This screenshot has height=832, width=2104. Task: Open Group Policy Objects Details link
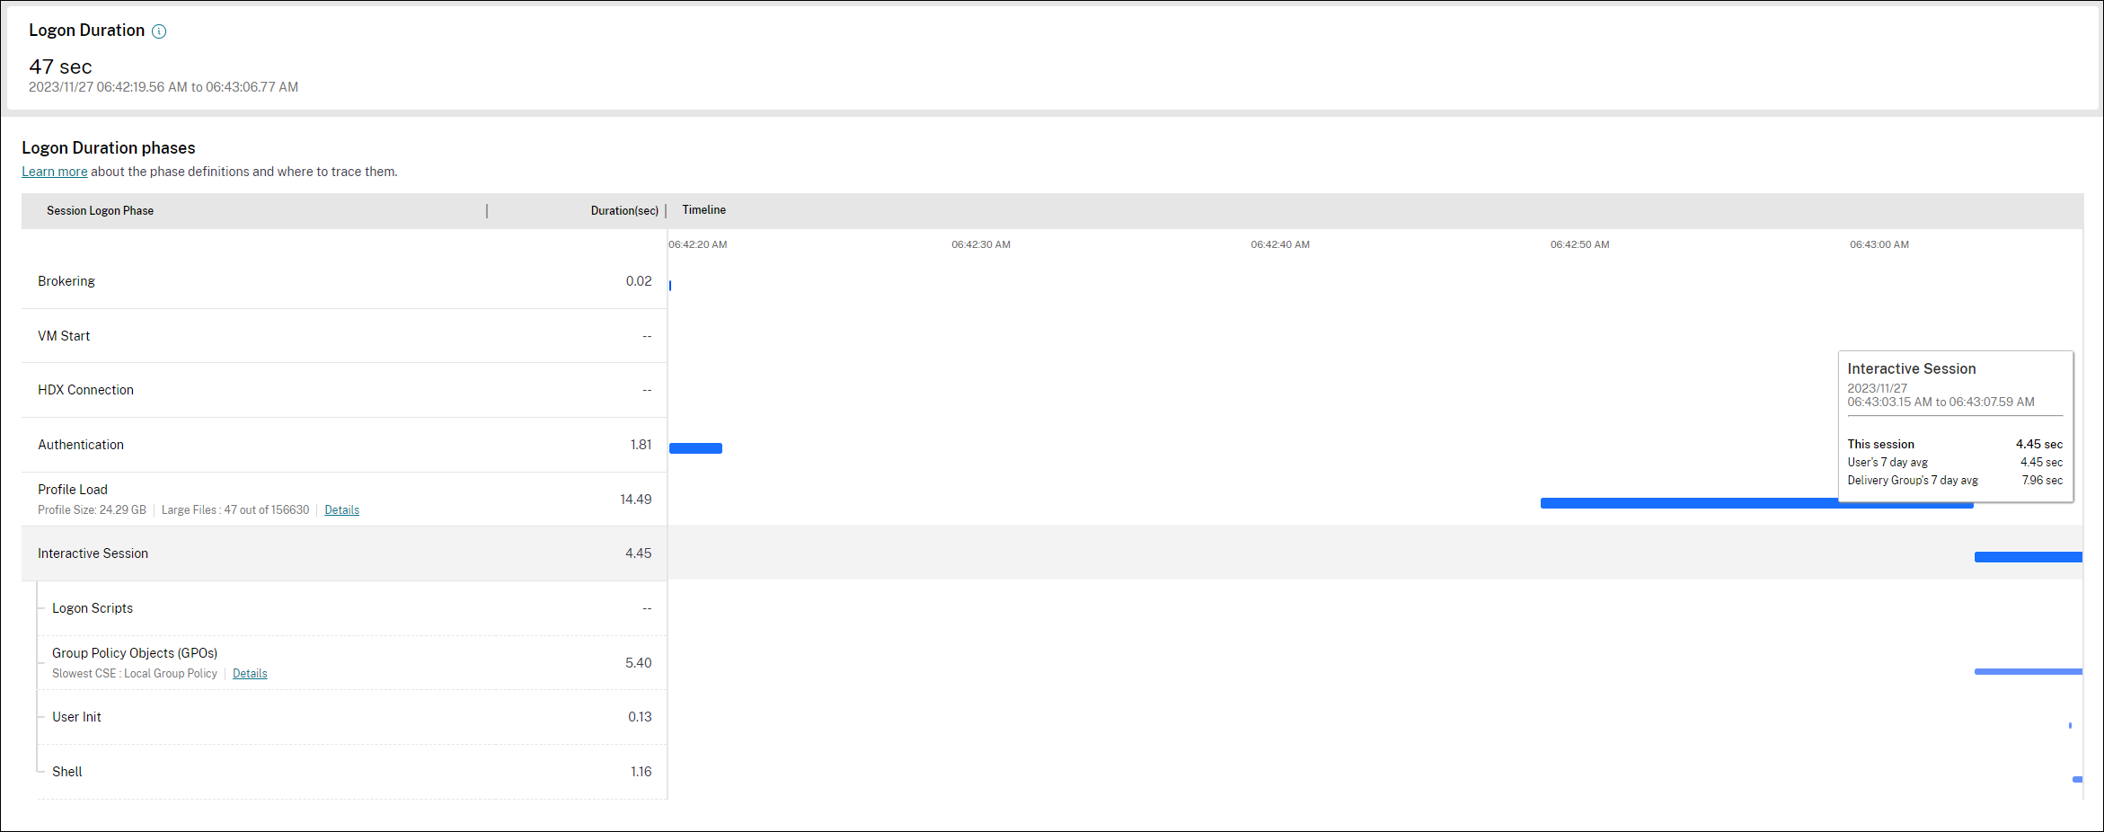coord(250,674)
